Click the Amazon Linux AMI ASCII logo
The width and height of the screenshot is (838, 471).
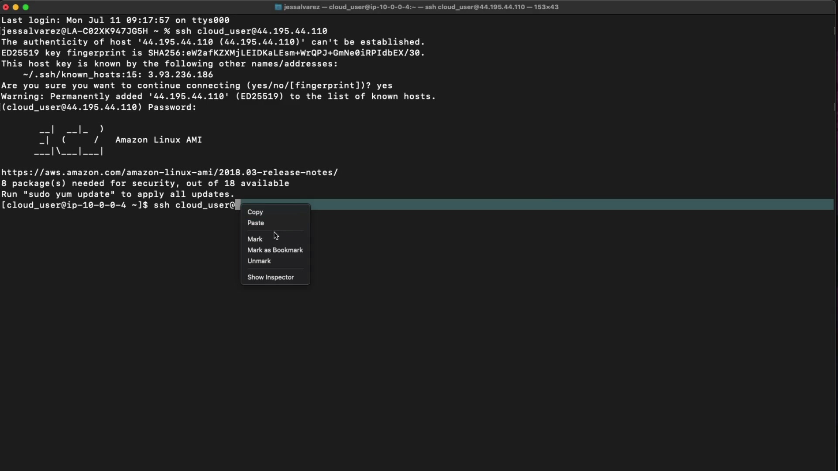tap(70, 140)
